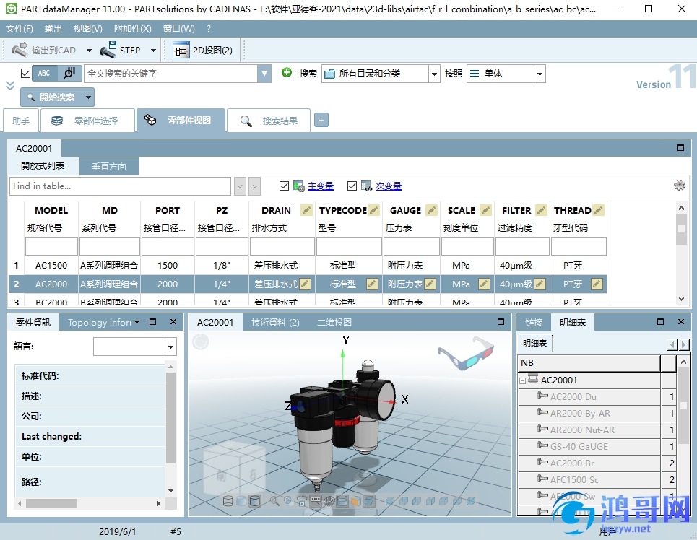This screenshot has height=540, width=697.
Task: Open the 视图(V) menu
Action: (x=87, y=29)
